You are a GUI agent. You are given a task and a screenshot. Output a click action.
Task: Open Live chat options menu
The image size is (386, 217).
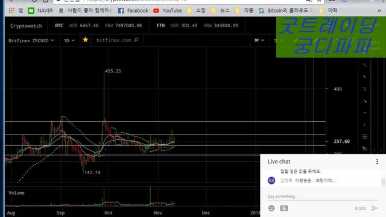coord(377,162)
